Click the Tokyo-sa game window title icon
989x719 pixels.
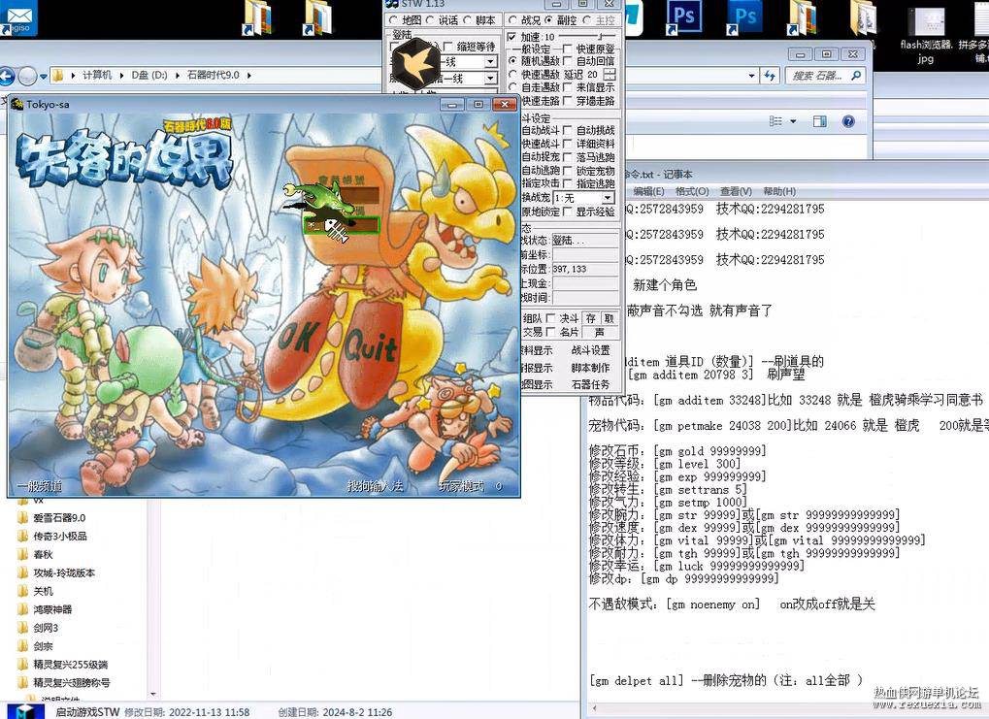click(17, 104)
